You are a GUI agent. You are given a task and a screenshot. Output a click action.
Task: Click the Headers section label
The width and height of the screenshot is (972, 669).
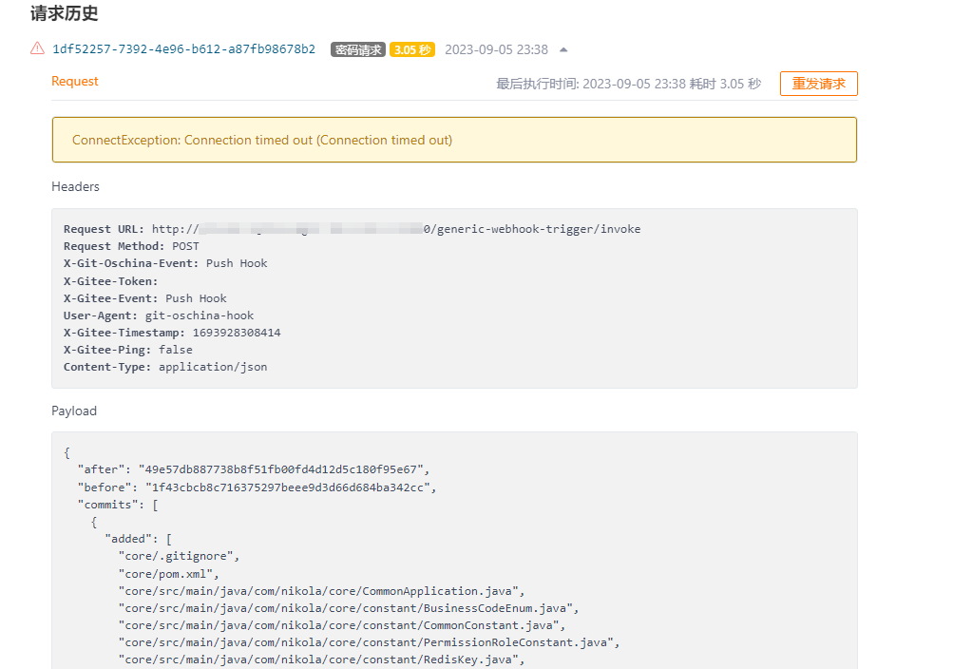pyautogui.click(x=75, y=186)
